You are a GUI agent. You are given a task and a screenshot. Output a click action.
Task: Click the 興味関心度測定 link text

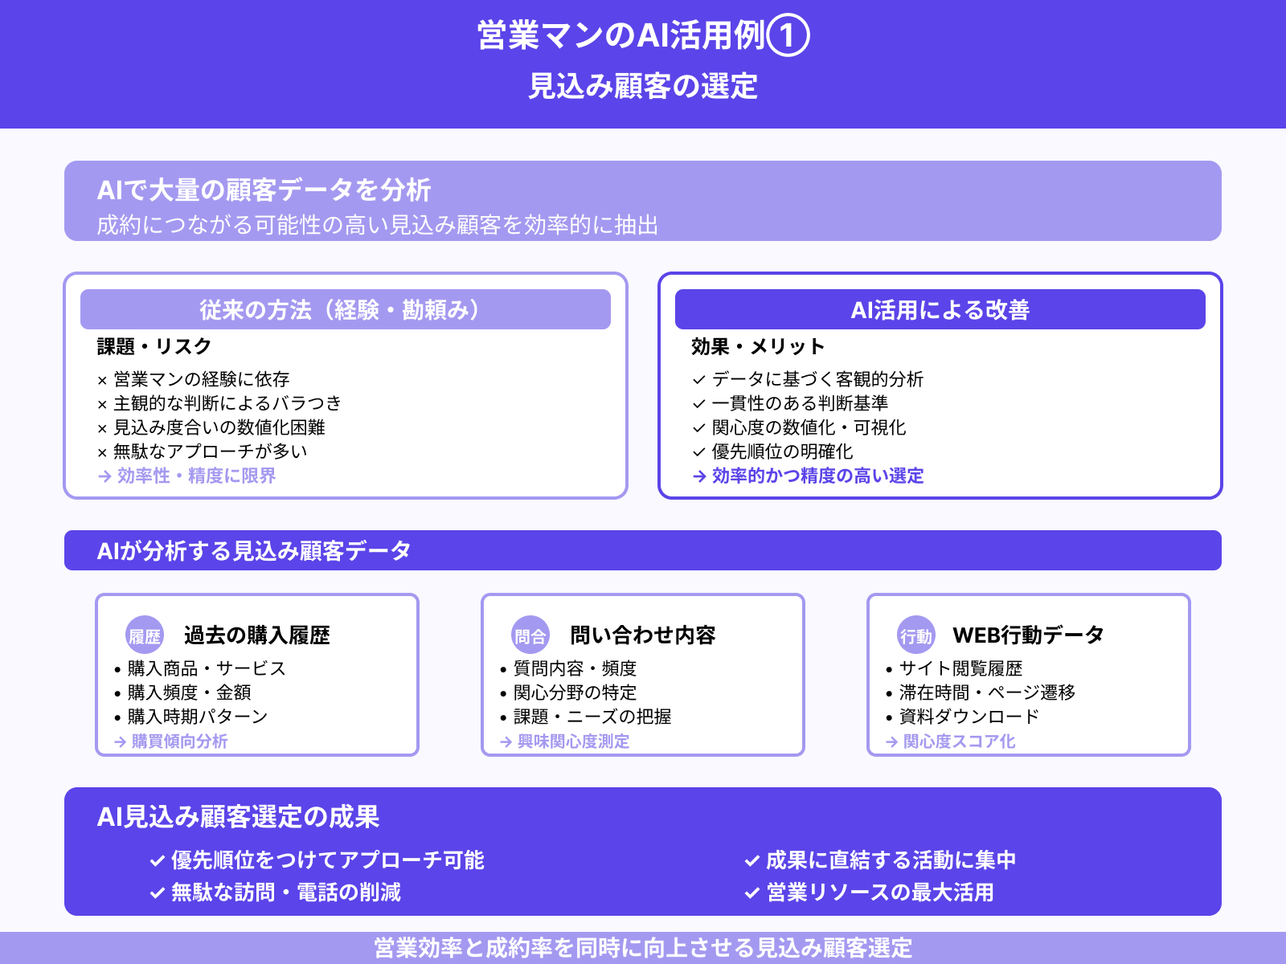pyautogui.click(x=574, y=741)
